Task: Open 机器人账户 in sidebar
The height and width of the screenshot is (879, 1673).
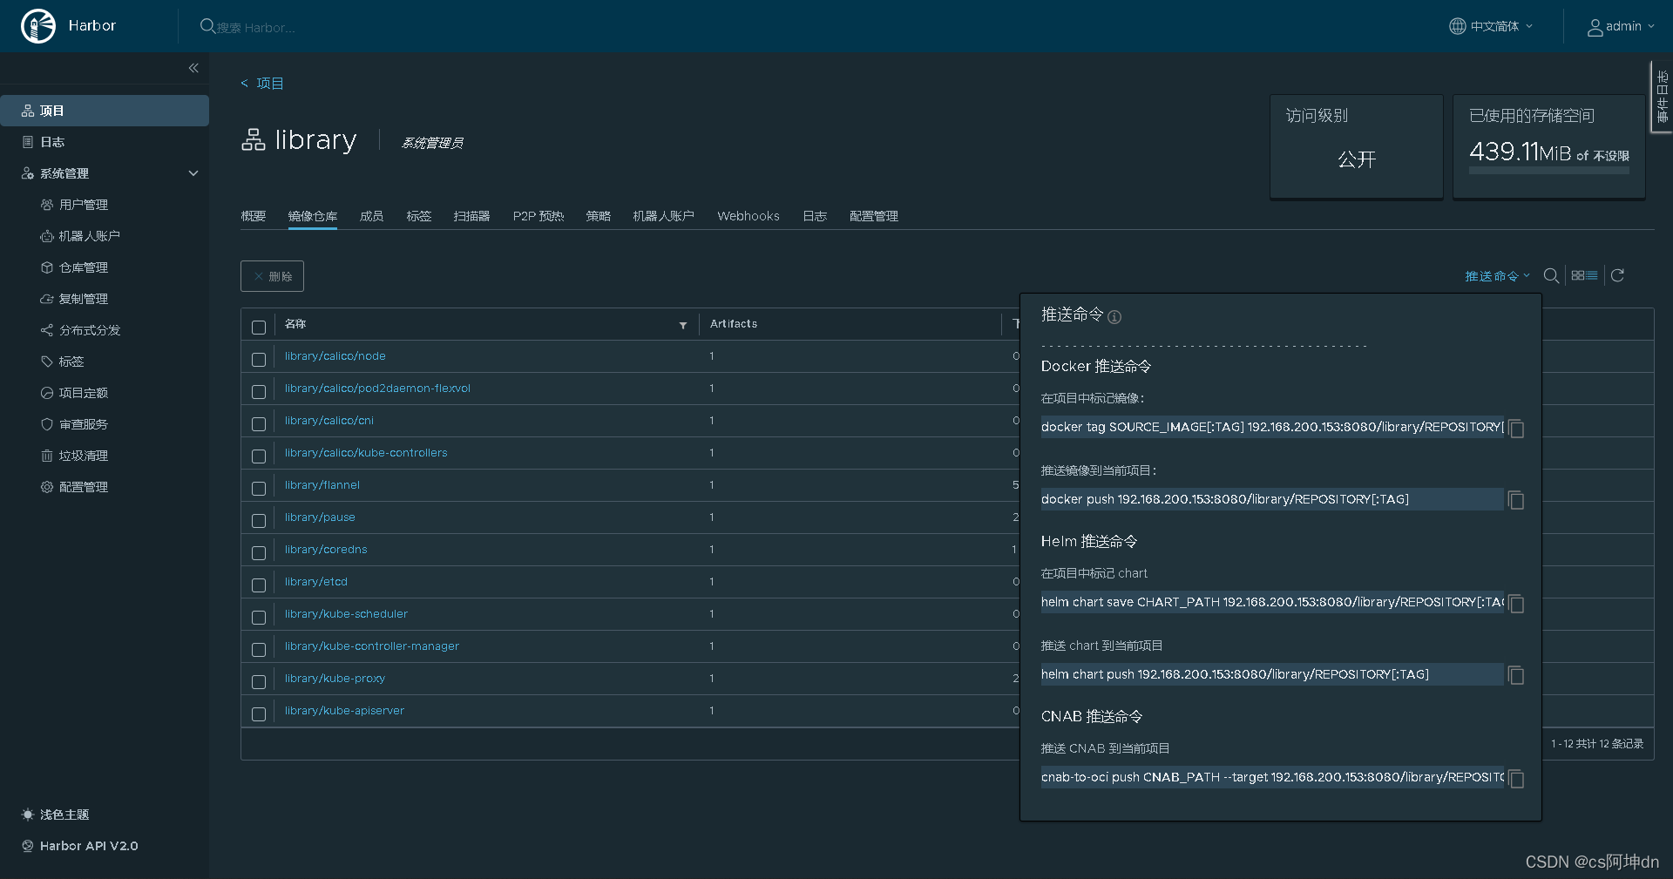Action: tap(89, 236)
